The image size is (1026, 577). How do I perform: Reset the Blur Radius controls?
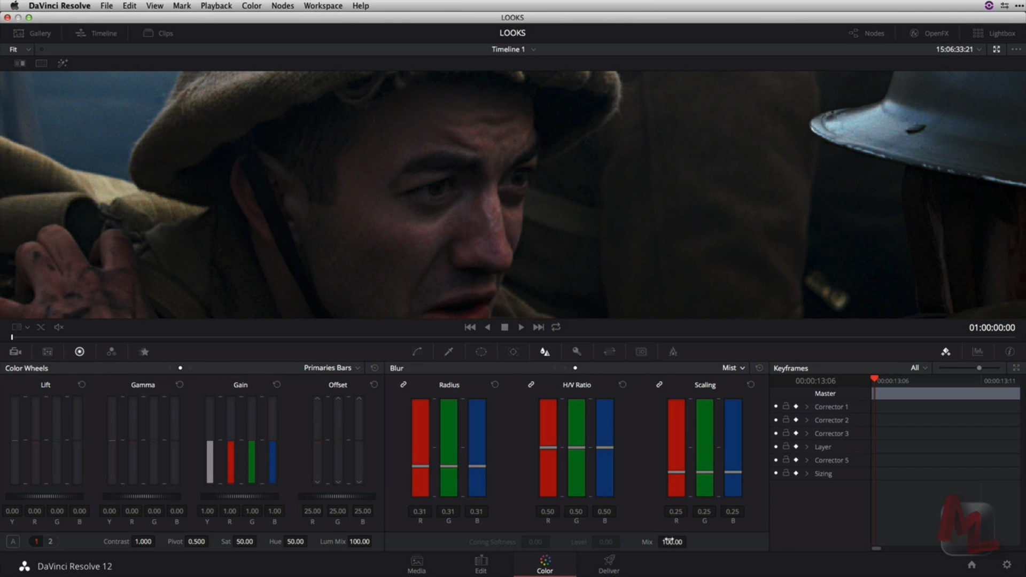(x=495, y=385)
